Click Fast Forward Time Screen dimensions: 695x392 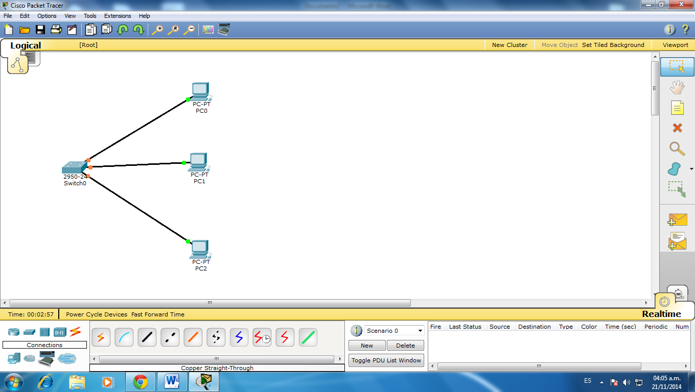[158, 314]
